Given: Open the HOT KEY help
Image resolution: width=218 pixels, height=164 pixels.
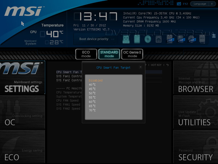Looking at the screenshot, I should 156,65.
